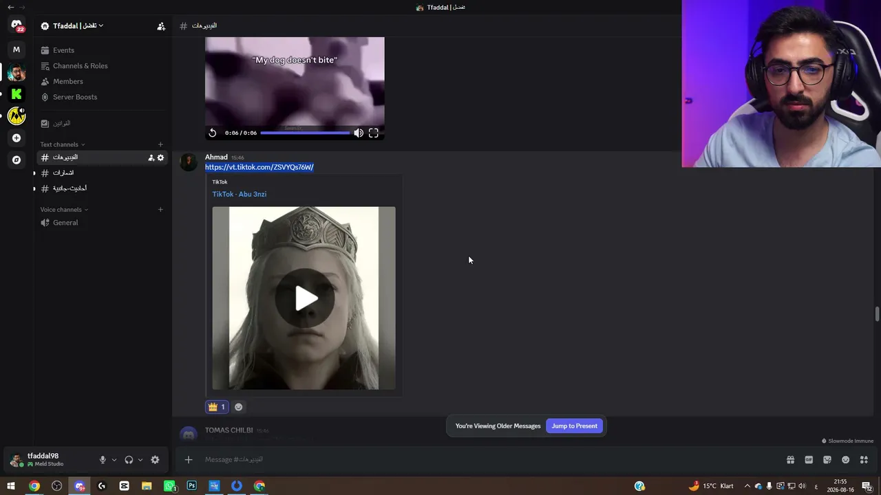Screen dimensions: 881x495
Task: Open WhatsApp from taskbar
Action: [169, 486]
